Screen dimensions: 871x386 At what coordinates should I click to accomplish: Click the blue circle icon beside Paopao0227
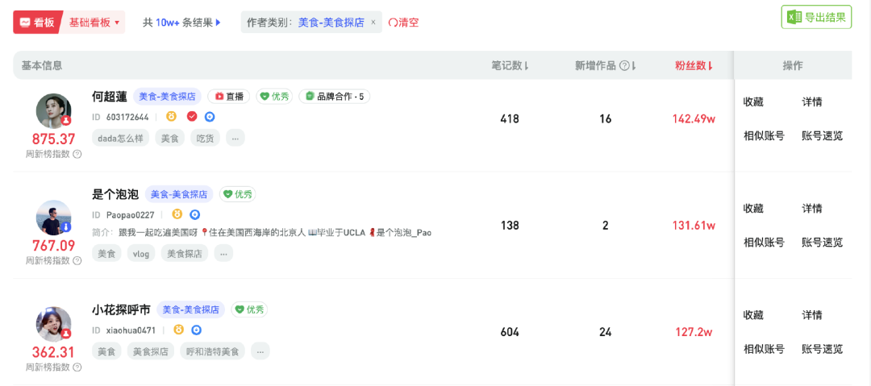[195, 214]
